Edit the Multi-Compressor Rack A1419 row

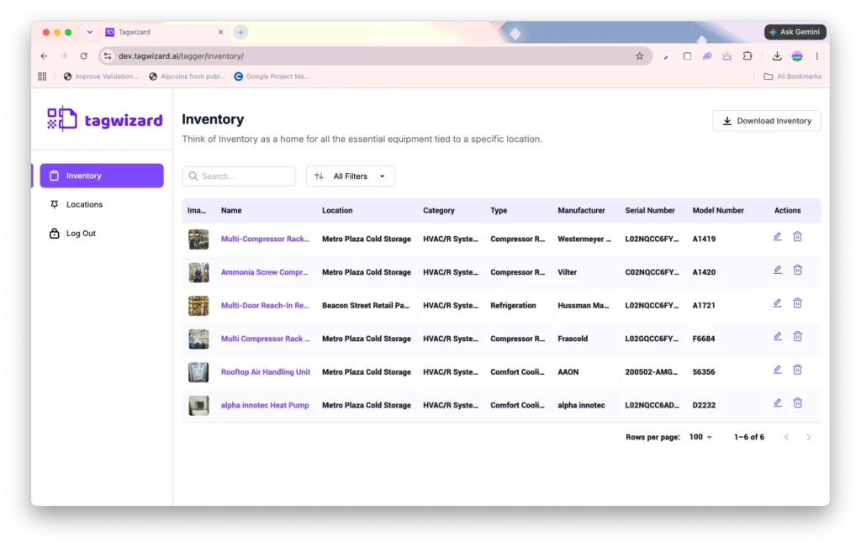[778, 237]
